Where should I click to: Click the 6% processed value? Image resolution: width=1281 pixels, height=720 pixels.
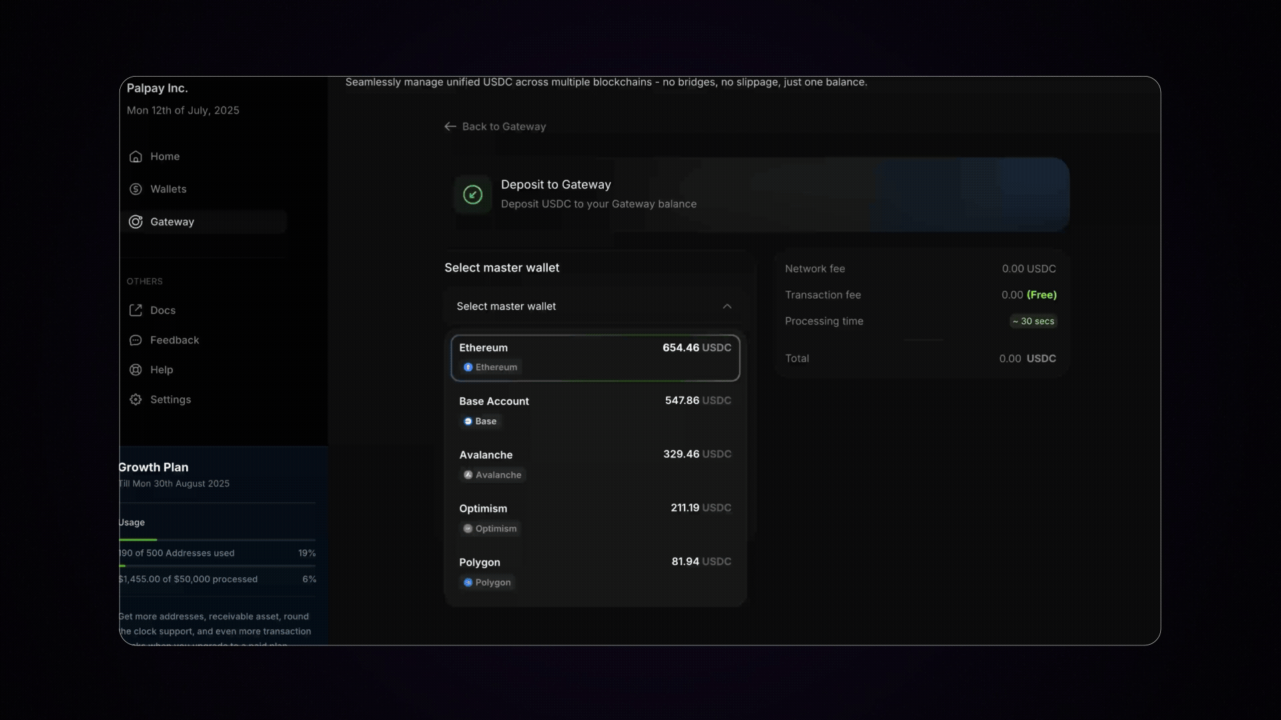point(309,579)
